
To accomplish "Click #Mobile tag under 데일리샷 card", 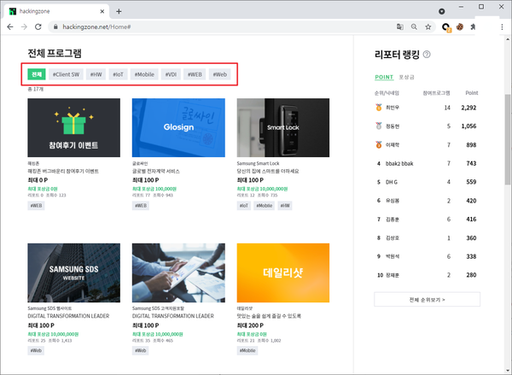I will (x=247, y=350).
